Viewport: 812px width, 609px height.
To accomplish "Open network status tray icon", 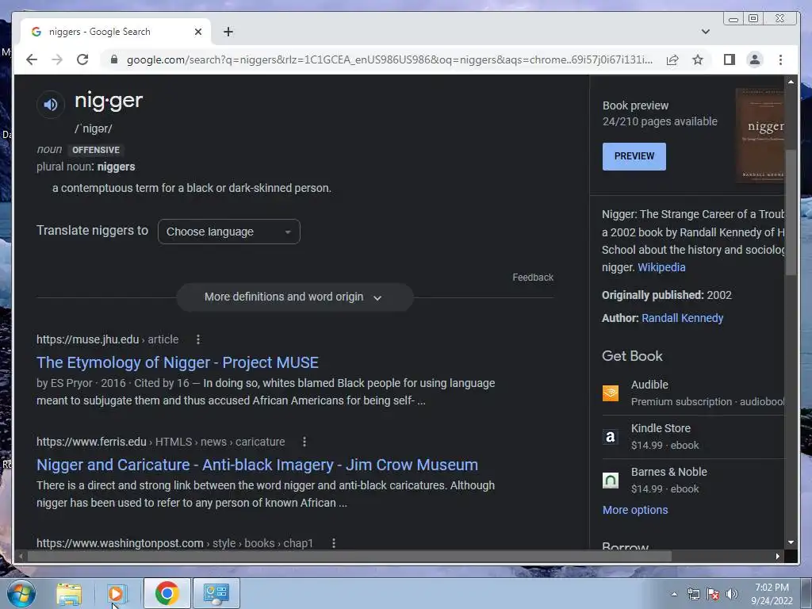I will click(693, 594).
